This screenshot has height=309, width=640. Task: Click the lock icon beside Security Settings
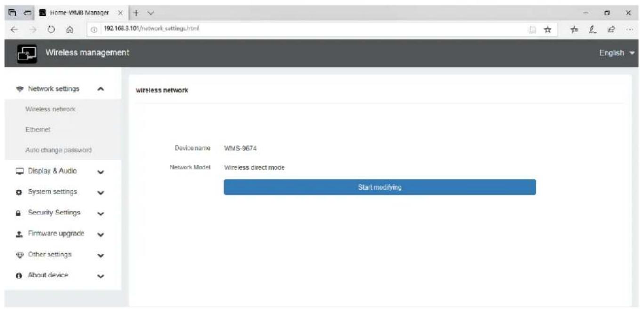(20, 213)
